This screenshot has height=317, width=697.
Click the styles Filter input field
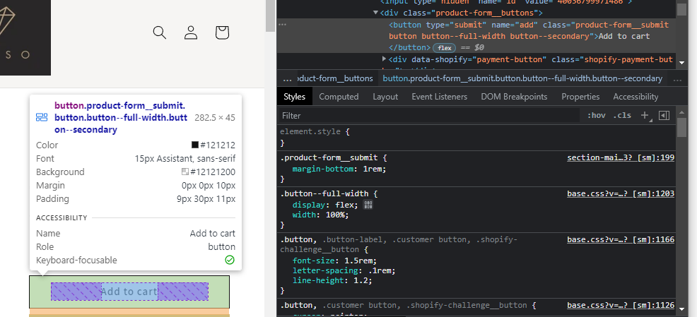point(429,116)
